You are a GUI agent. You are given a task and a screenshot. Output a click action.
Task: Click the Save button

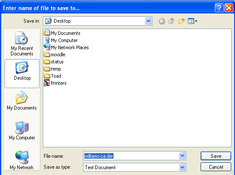(216, 156)
